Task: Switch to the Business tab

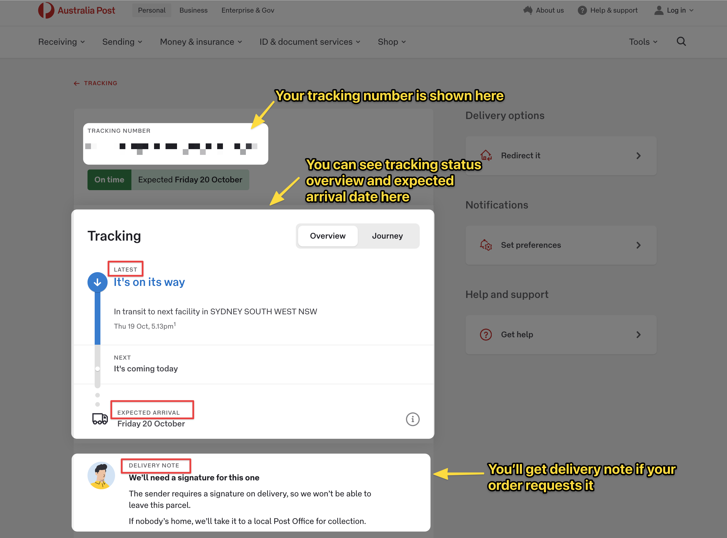Action: point(193,10)
